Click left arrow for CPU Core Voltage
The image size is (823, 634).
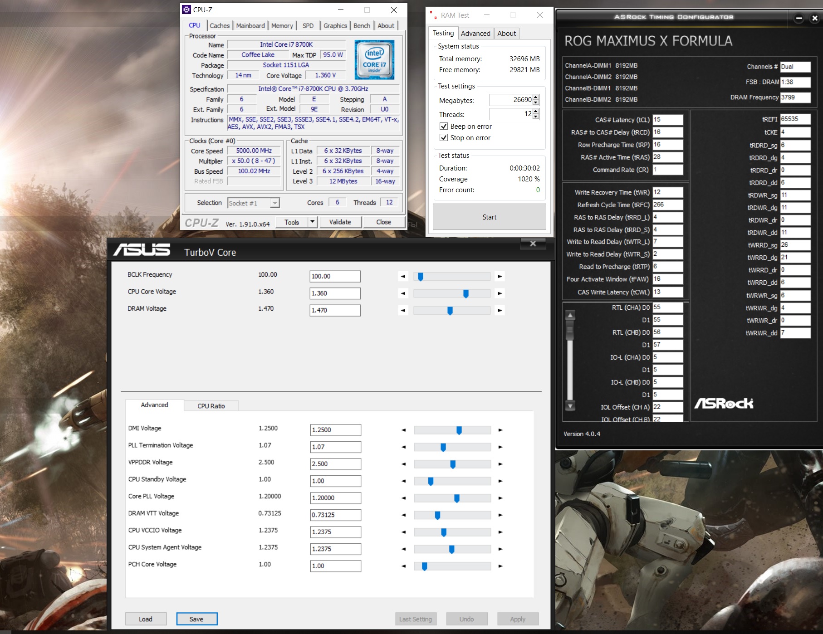[403, 293]
